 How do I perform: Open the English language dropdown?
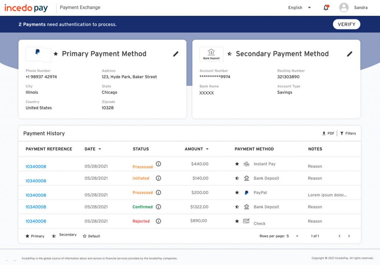pos(299,7)
